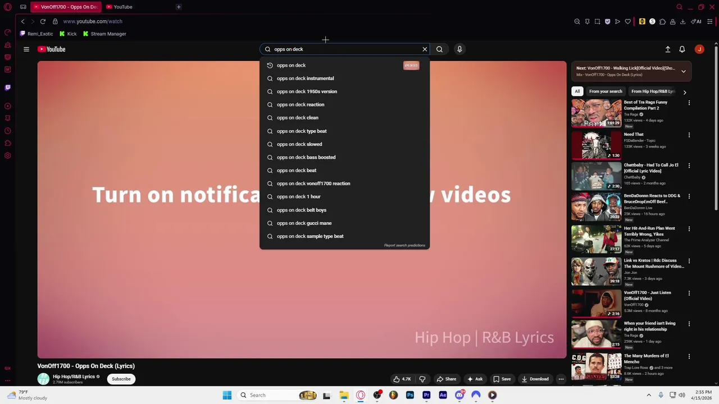Open the account avatar menu labeled J
This screenshot has width=719, height=404.
tap(699, 49)
